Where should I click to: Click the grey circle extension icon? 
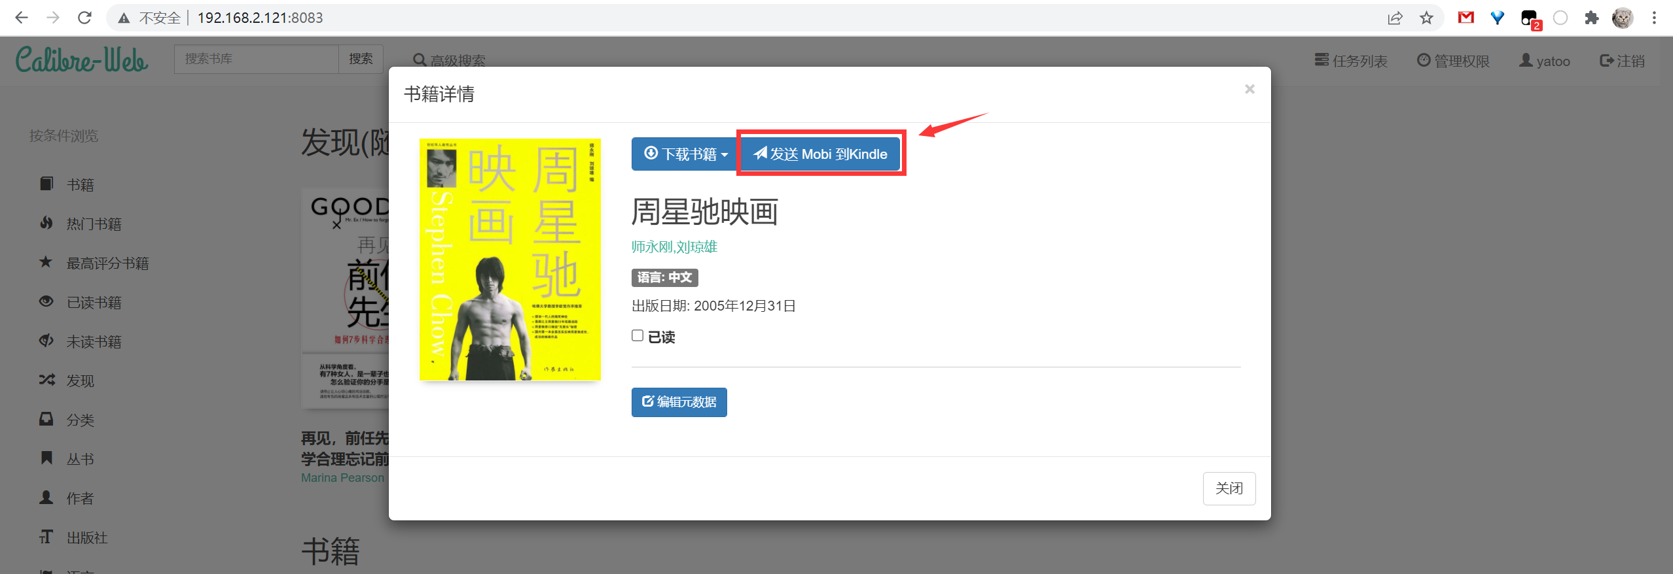1560,18
